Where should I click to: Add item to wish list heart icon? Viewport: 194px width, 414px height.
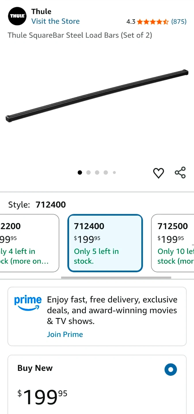tap(158, 173)
